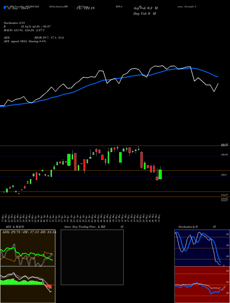Click the 126.93 price level label
Image resolution: width=230 pixels, height=303 pixels.
(225, 155)
